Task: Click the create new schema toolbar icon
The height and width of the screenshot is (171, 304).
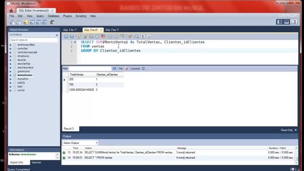Action: [x=26, y=22]
